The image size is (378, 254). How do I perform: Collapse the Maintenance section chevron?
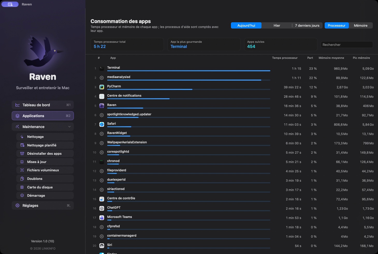click(x=69, y=127)
